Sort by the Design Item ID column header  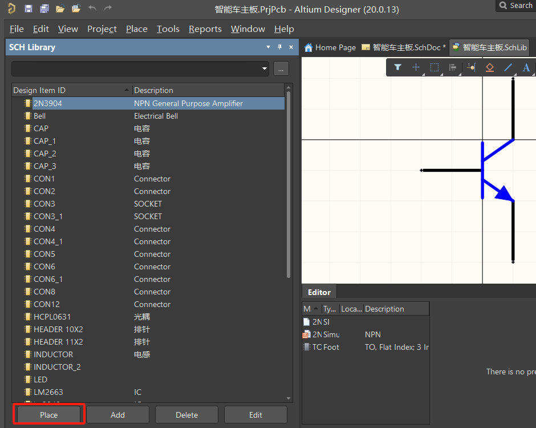click(x=72, y=90)
